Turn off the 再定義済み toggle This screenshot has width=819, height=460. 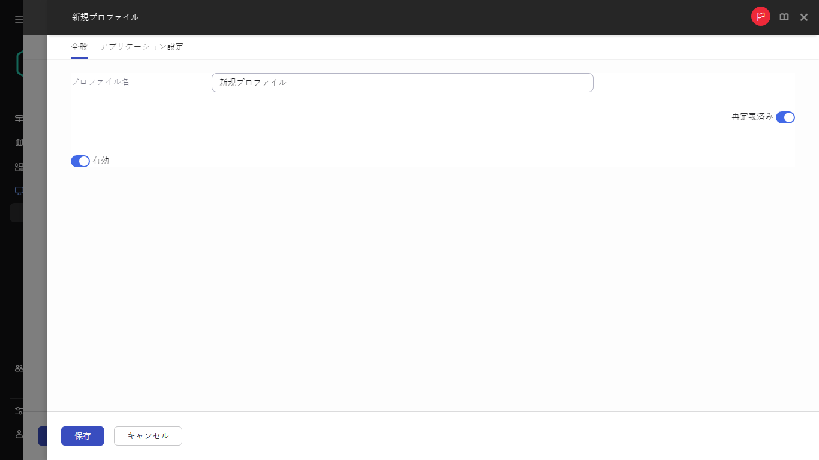click(785, 117)
